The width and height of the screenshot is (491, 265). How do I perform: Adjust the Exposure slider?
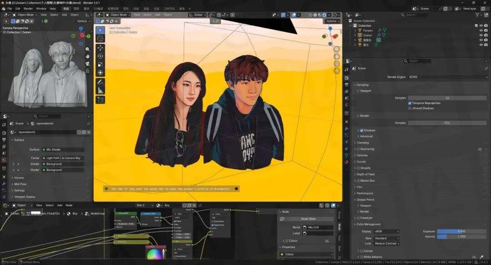coord(461,231)
